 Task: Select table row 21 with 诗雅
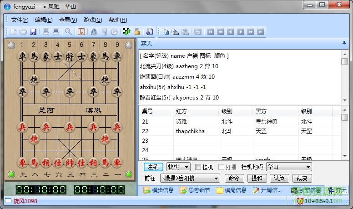[240, 121]
